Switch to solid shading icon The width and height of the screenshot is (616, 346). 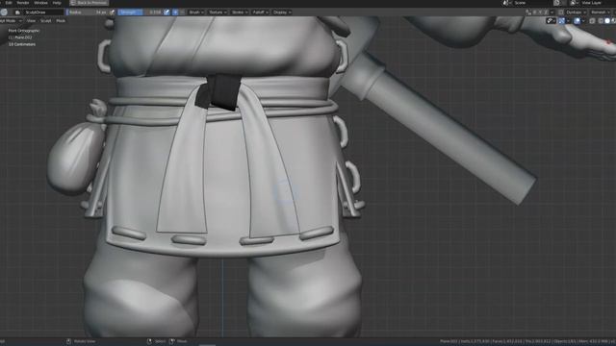607,21
